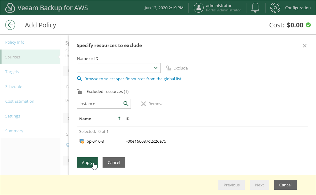The width and height of the screenshot is (316, 195).
Task: Click the date Jun 13, 2020 2:19 PM
Action: pyautogui.click(x=164, y=8)
